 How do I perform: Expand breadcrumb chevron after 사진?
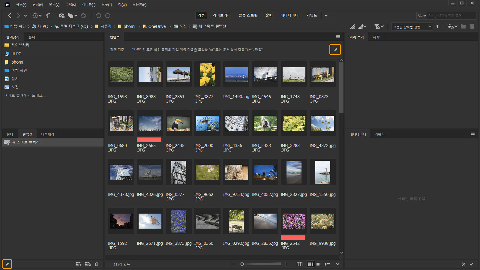[x=190, y=26]
